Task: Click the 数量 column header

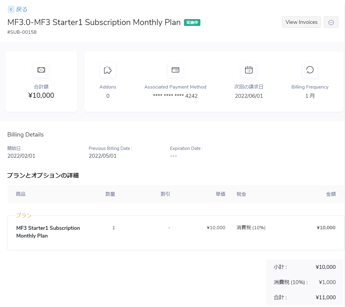Action: click(x=110, y=194)
